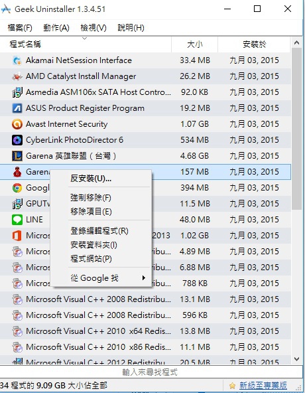Click the icon beside the 4.89 MB entry
This screenshot has width=305, height=393.
pos(17,252)
